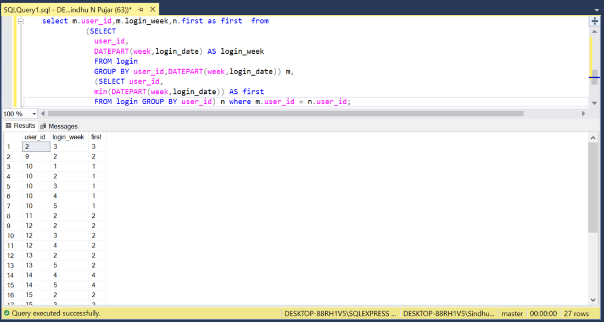604x322 pixels.
Task: Collapse the select statement outline in editor
Action: [x=20, y=21]
